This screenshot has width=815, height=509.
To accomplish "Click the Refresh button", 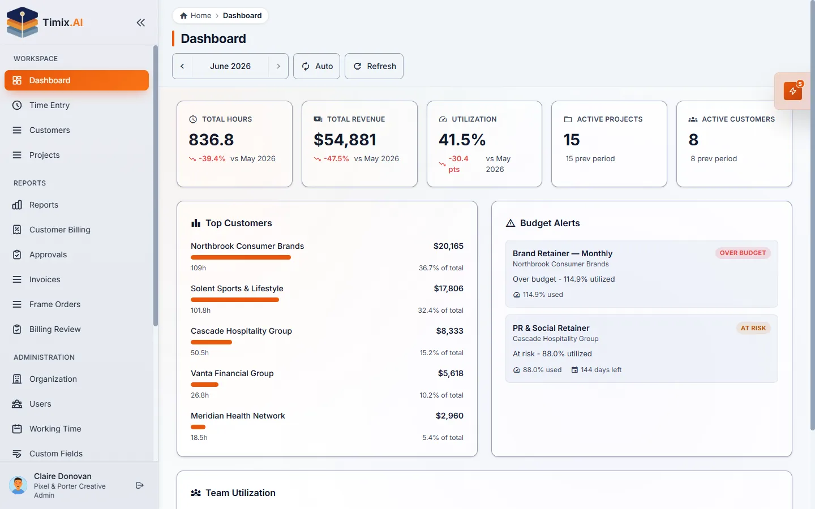I will point(374,66).
